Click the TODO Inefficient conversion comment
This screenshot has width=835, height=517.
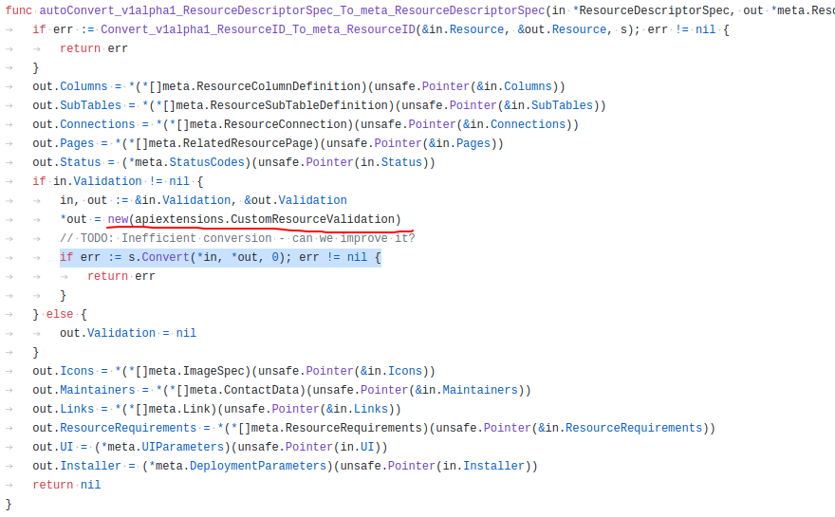237,238
